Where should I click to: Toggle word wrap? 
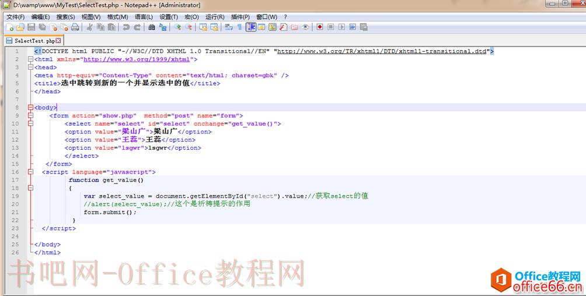click(x=229, y=27)
